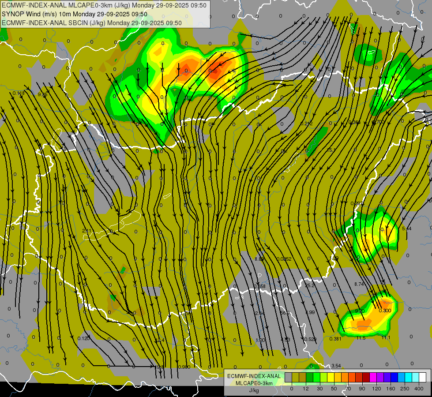Image resolution: width=432 pixels, height=397 pixels.
Task: Click the map value 8.99
Action: [310, 312]
